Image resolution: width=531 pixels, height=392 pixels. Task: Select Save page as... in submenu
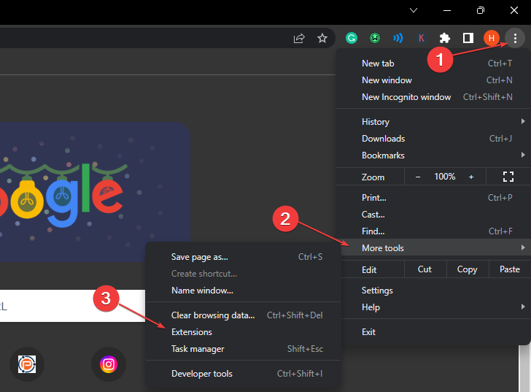(243, 257)
